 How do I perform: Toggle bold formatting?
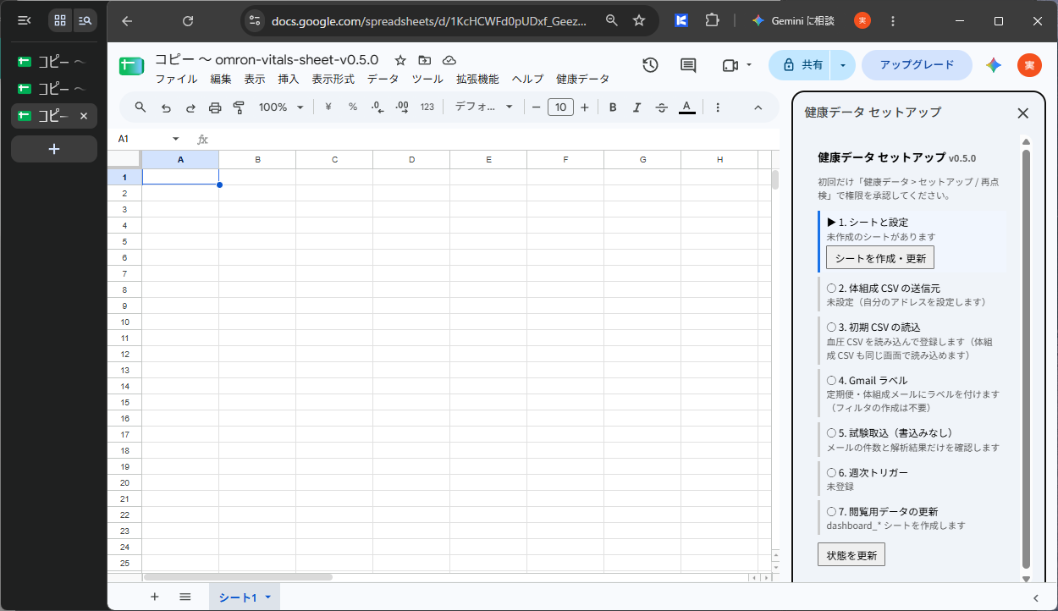point(613,107)
